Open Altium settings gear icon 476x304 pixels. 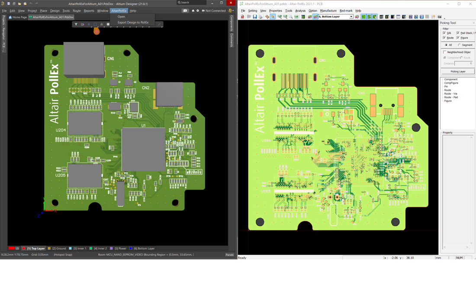[x=198, y=11]
